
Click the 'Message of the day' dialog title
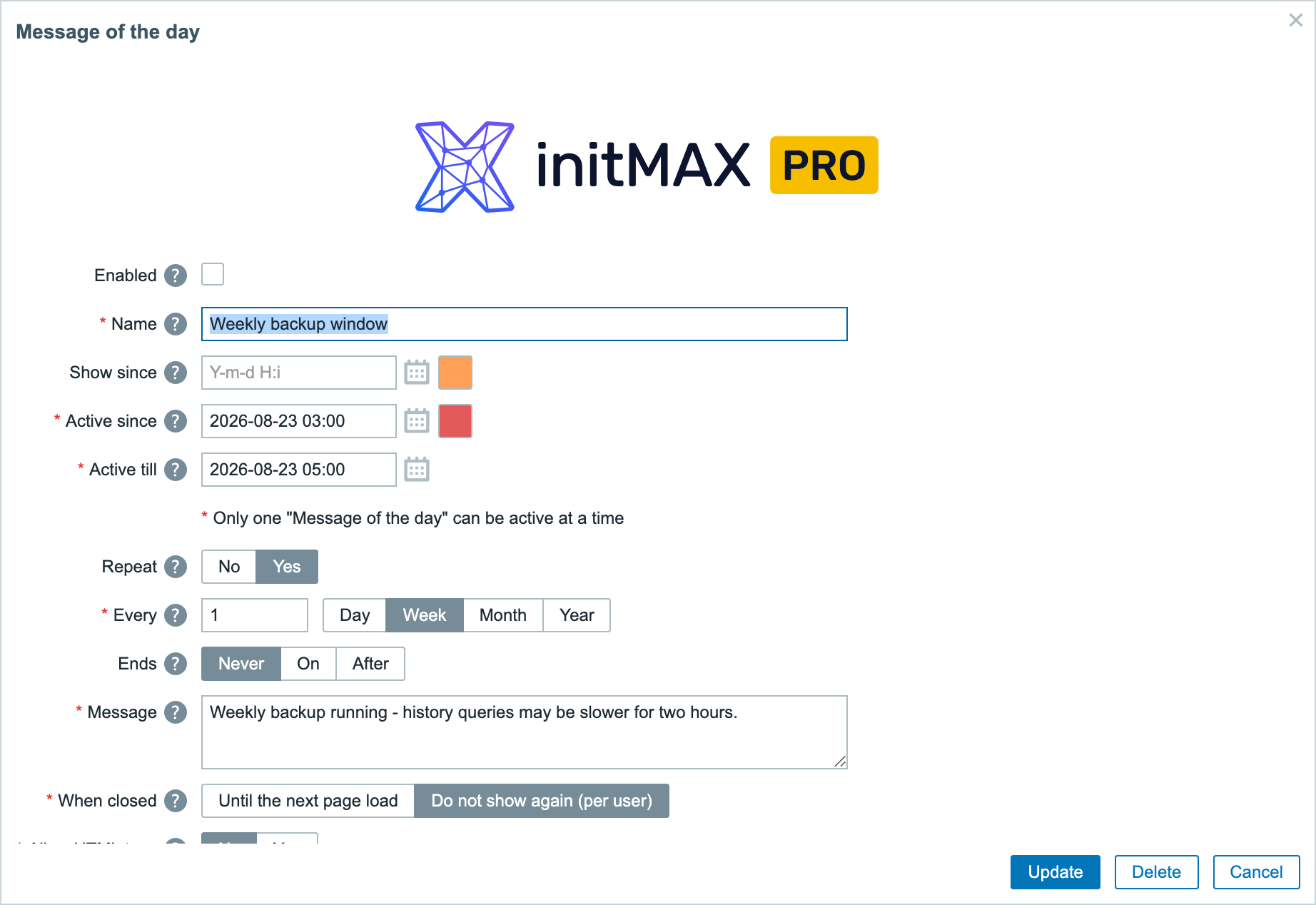pos(108,32)
